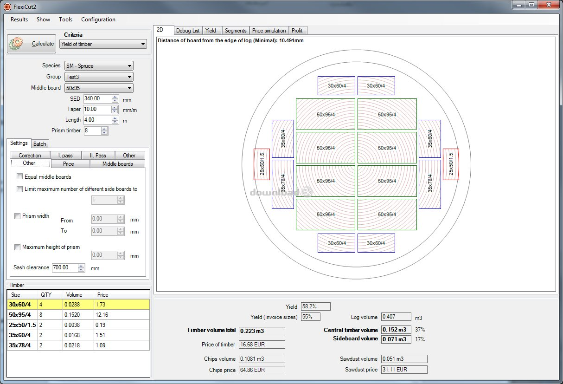The height and width of the screenshot is (384, 563).
Task: Click the Sideboard volume field 0.071 m3
Action: (x=396, y=339)
